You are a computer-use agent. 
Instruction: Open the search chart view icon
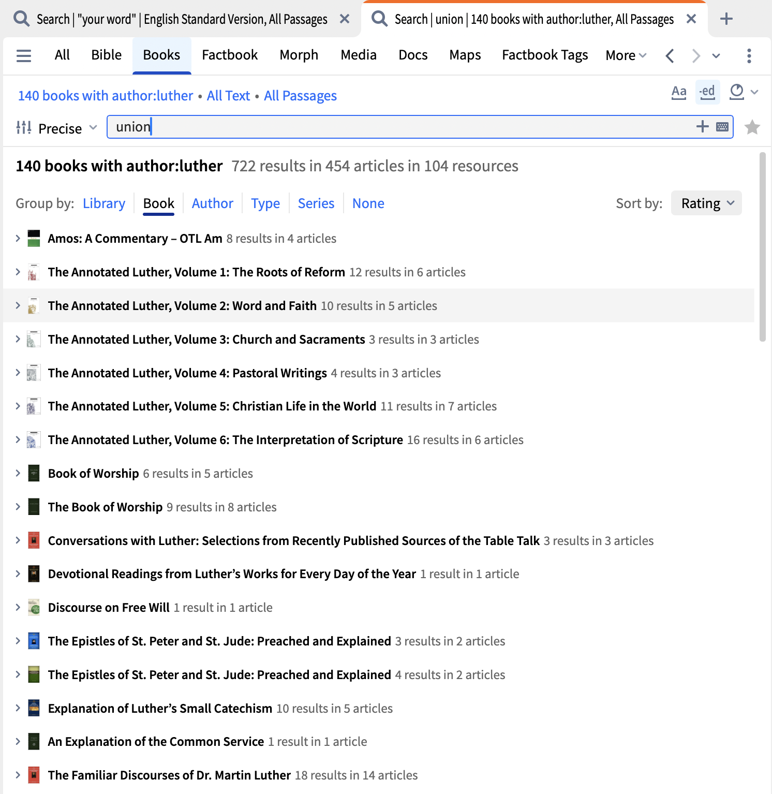736,92
